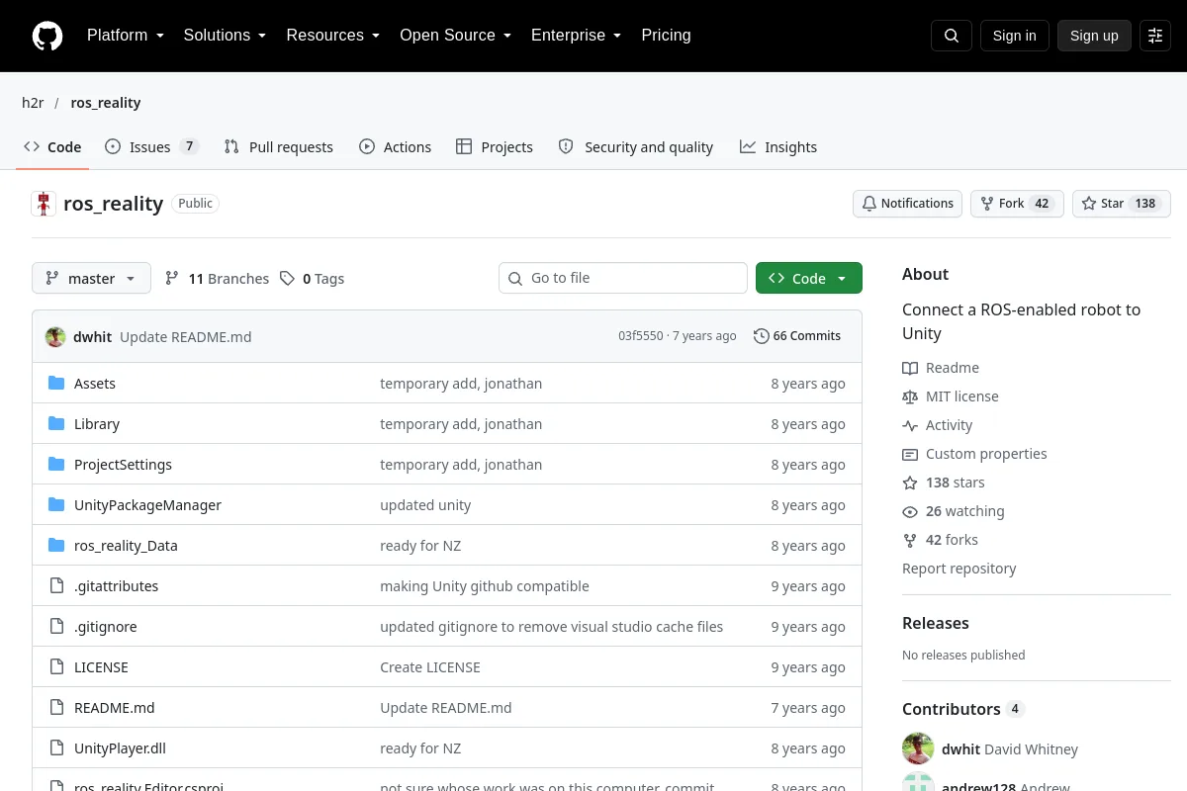This screenshot has width=1187, height=791.
Task: Select the UnityPackageManager folder icon
Action: click(56, 505)
